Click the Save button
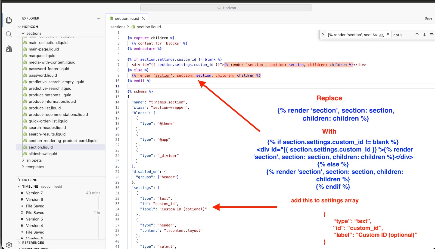The width and height of the screenshot is (435, 249). (428, 18)
